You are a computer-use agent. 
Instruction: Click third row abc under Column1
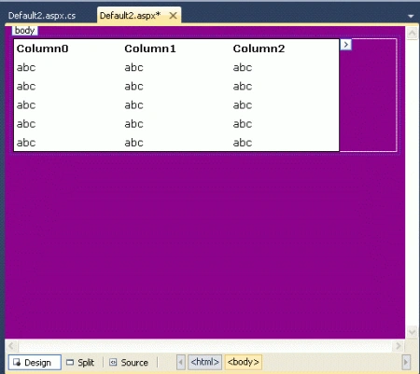coord(134,105)
